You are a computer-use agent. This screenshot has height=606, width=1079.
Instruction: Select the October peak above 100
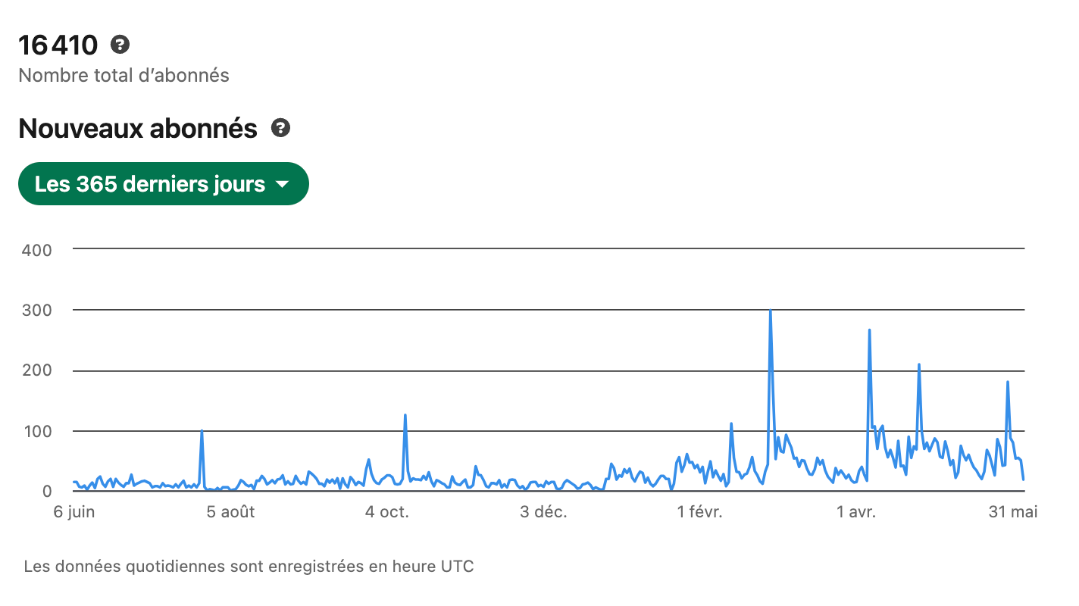pyautogui.click(x=405, y=415)
